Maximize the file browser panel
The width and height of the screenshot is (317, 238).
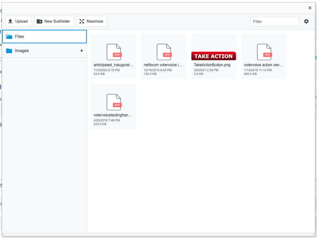pyautogui.click(x=92, y=21)
